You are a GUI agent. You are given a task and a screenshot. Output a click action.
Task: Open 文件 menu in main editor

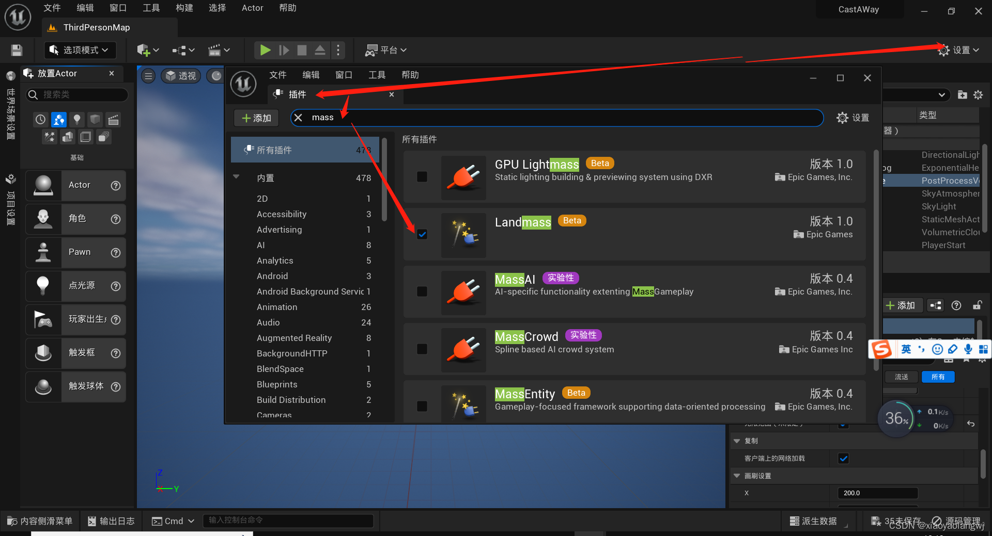click(x=52, y=8)
